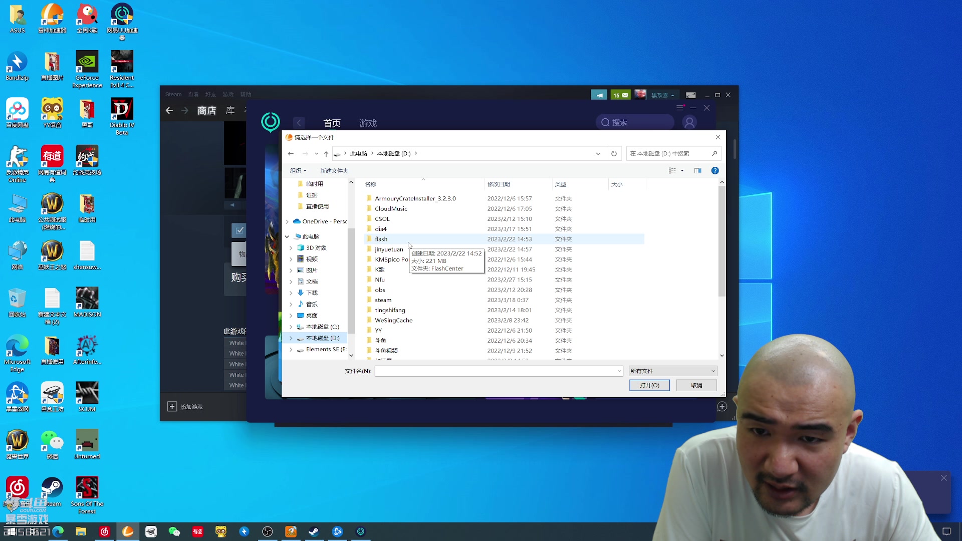962x541 pixels.
Task: Select ArmouryCrateInstaller_3.2.3.0 folder
Action: pyautogui.click(x=415, y=199)
